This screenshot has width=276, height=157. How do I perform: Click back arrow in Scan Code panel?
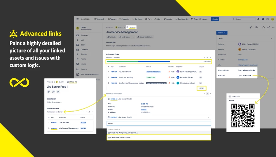coord(230,96)
